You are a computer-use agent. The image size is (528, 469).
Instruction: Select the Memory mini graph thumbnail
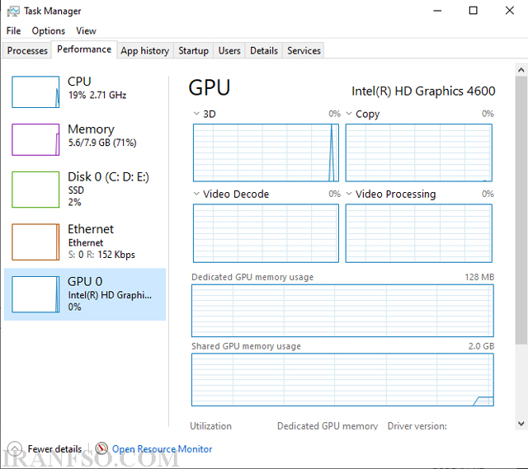(35, 139)
